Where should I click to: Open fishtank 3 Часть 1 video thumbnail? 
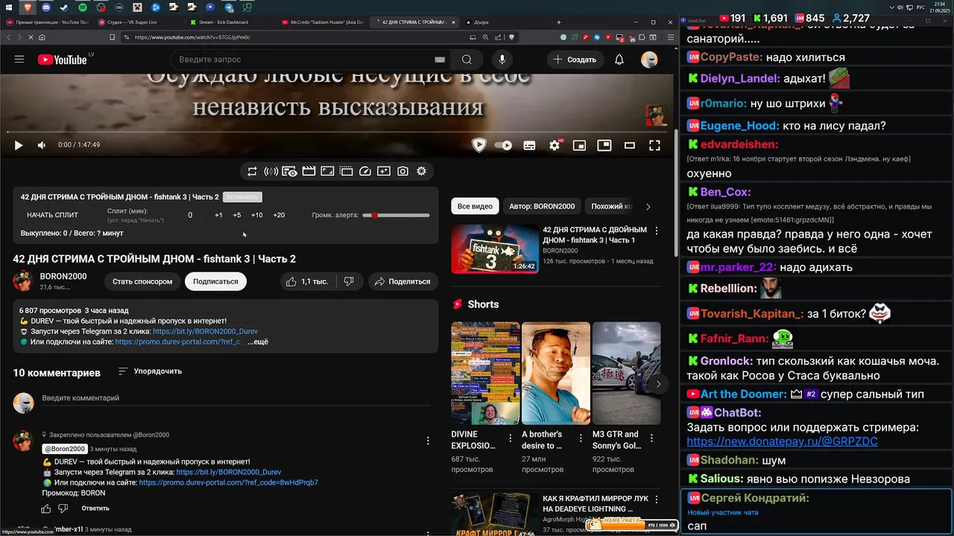495,249
